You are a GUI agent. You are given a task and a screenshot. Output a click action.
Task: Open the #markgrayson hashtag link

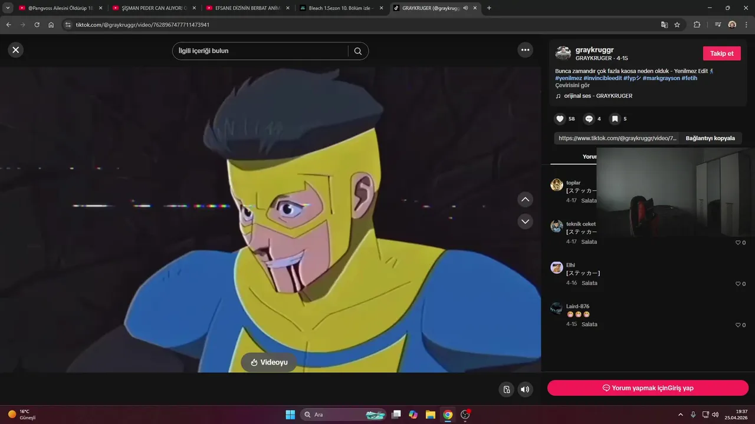(661, 78)
